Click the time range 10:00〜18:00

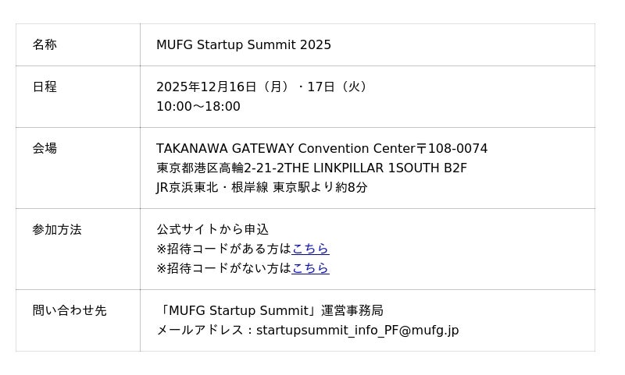click(x=198, y=107)
